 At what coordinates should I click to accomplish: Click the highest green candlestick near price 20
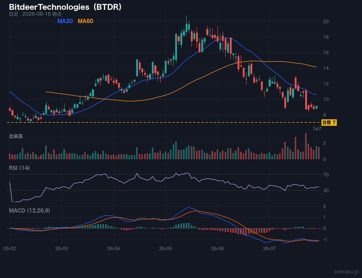(x=186, y=26)
